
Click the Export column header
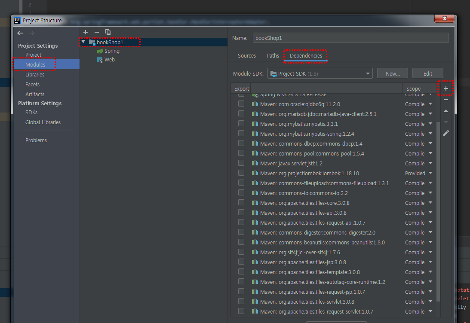(x=242, y=88)
